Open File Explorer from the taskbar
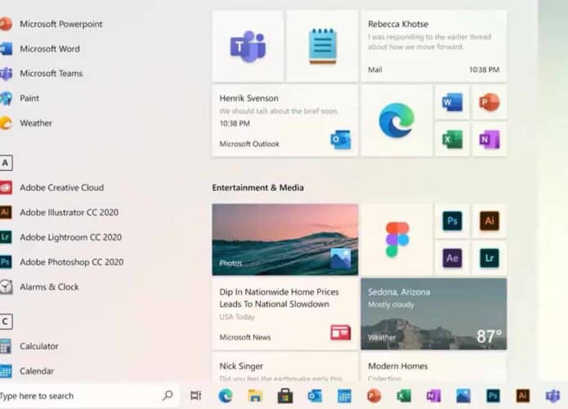Image resolution: width=568 pixels, height=409 pixels. pyautogui.click(x=255, y=396)
